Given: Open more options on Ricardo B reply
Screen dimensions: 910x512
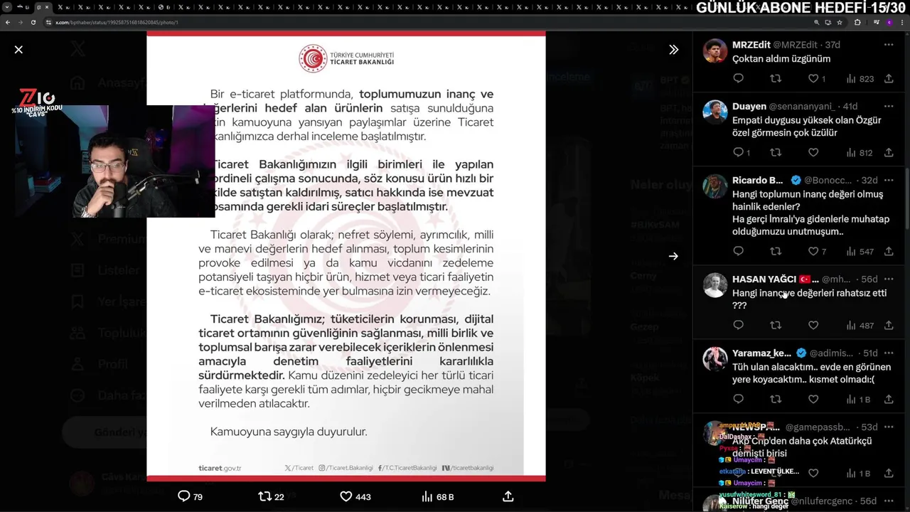Looking at the screenshot, I should click(889, 180).
